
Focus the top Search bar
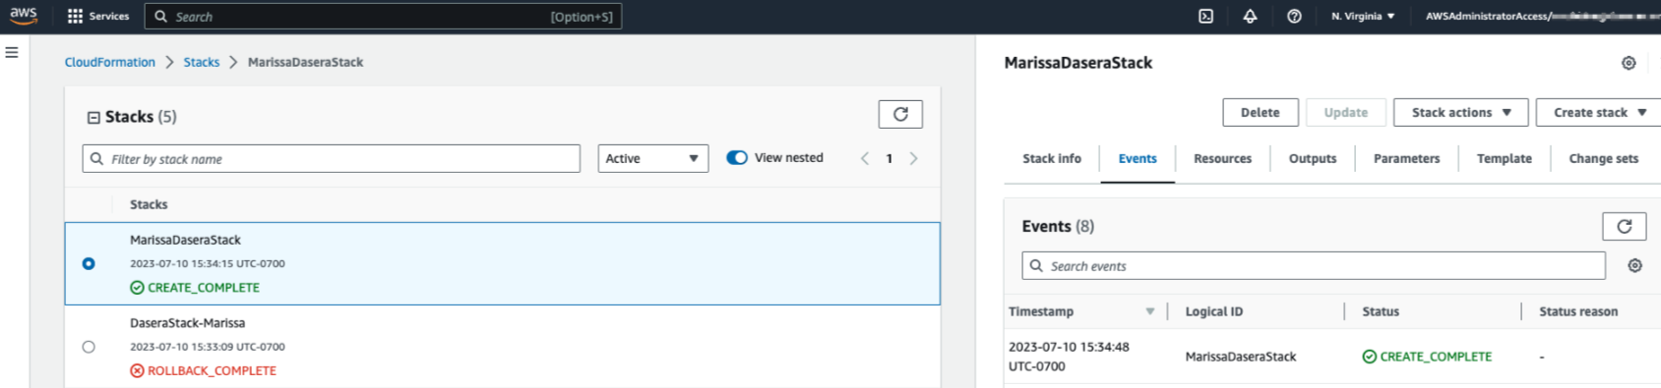[x=383, y=17]
